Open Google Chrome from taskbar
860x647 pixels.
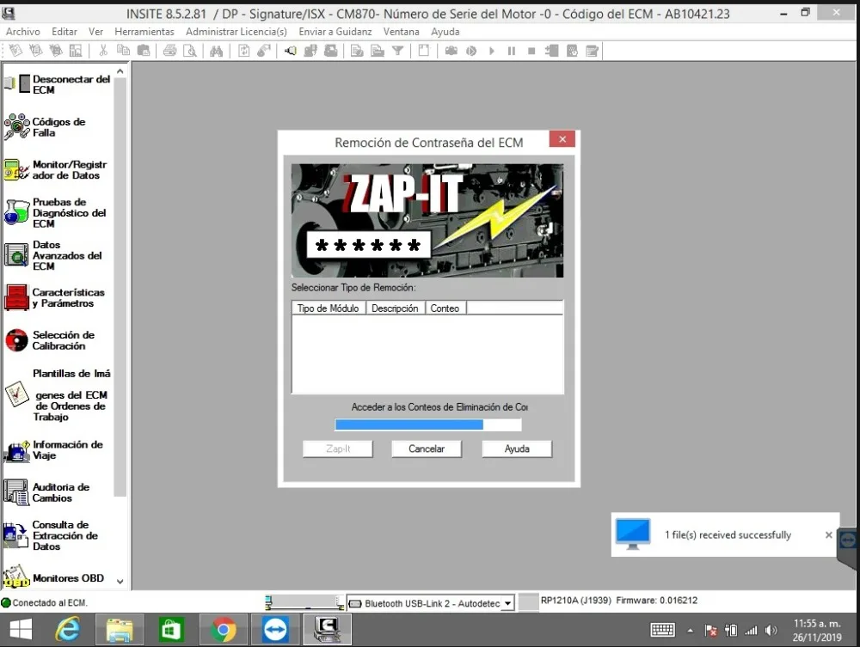point(224,630)
